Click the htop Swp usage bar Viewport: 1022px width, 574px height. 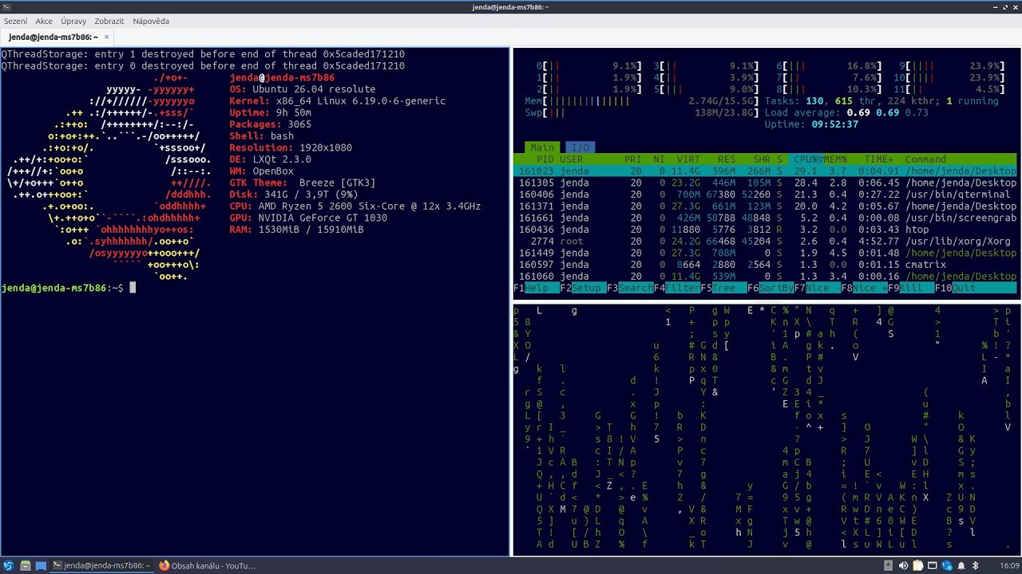[641, 113]
